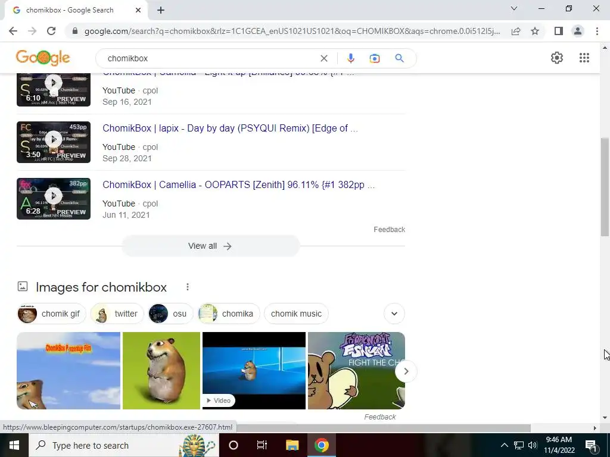Screen dimensions: 610x457
Task: Expand more image filter chips chevron
Action: tap(394, 314)
